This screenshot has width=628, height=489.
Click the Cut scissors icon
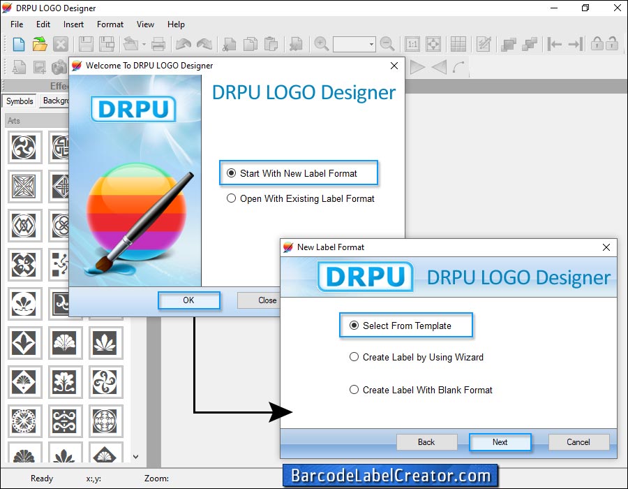click(230, 44)
